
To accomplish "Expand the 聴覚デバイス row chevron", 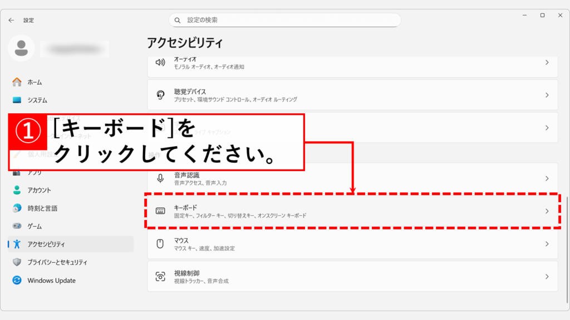I will click(x=547, y=95).
